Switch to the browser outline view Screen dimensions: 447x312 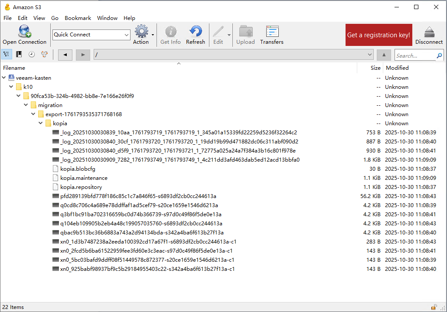(x=7, y=55)
